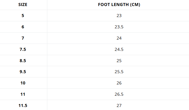
Task: Click the size 8.5 row label
Action: click(23, 61)
